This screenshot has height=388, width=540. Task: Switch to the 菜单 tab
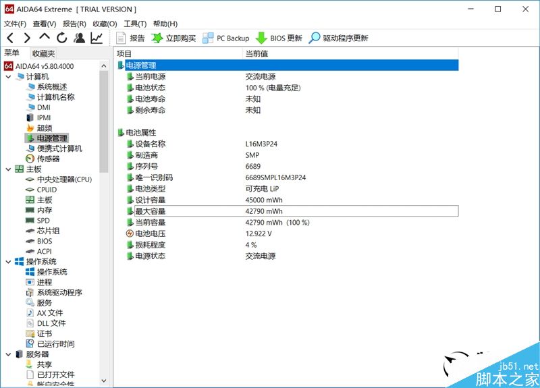pyautogui.click(x=12, y=53)
